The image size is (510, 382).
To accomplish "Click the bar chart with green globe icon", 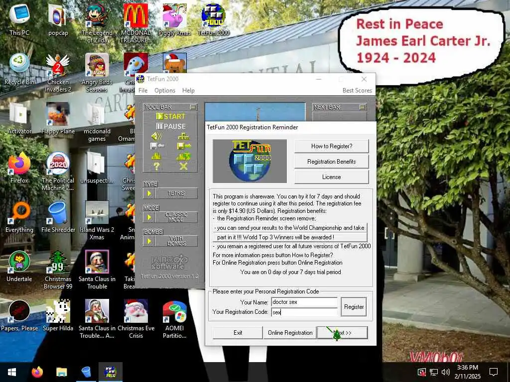I will point(184,157).
